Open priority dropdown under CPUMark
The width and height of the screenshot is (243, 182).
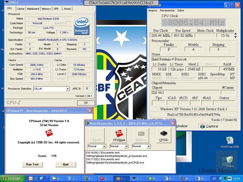[x=126, y=146]
